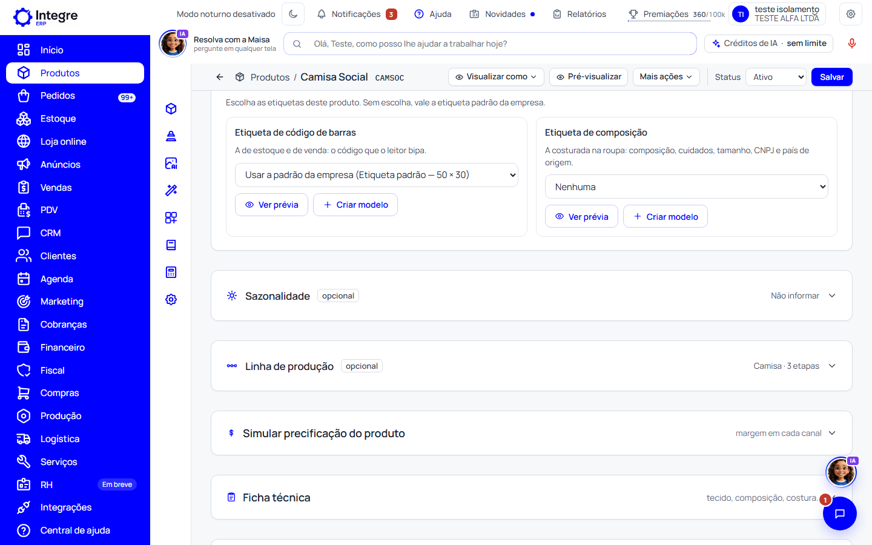Open Visualizar como dropdown

tap(496, 77)
